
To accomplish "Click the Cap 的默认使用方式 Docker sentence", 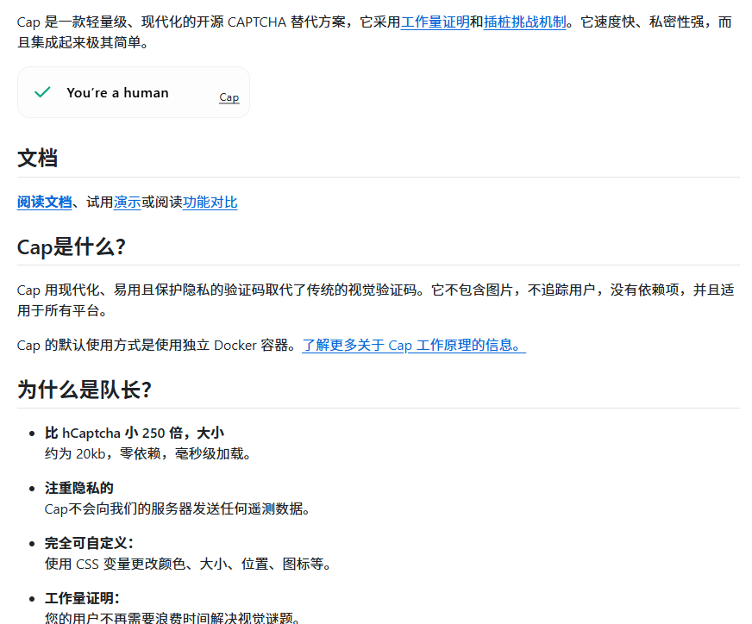I will coord(156,345).
